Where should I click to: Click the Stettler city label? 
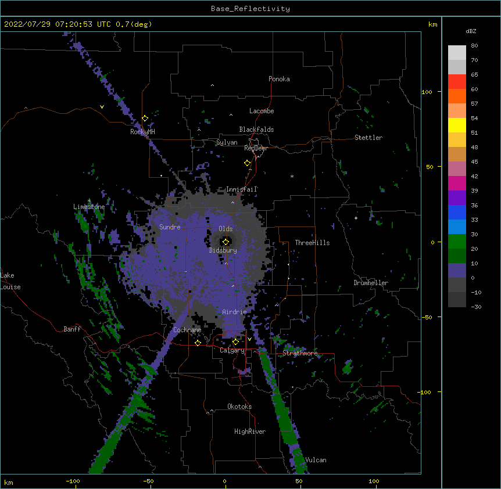[x=368, y=138]
